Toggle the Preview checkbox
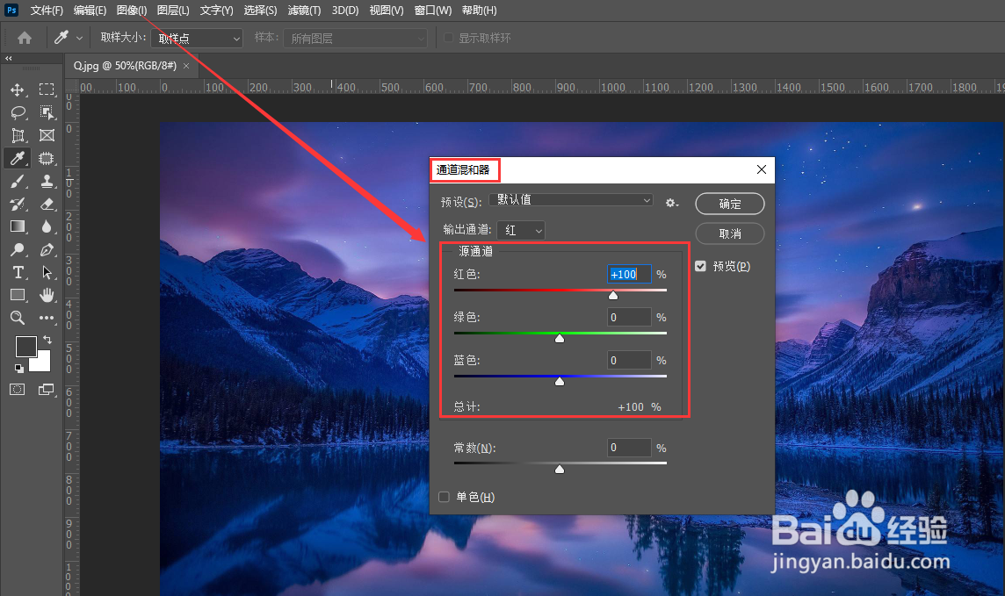This screenshot has height=596, width=1005. coord(700,266)
